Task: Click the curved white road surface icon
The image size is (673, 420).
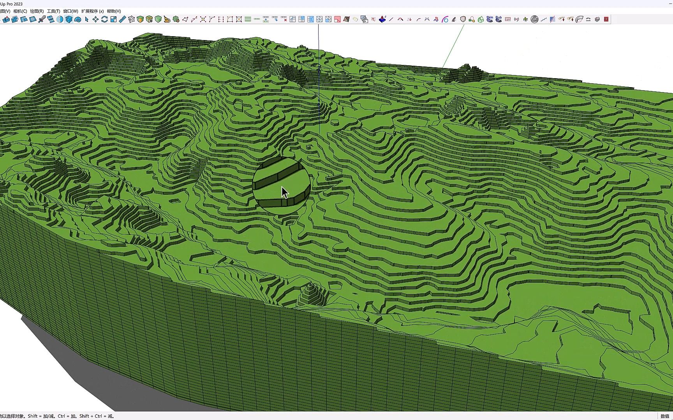Action: (x=579, y=19)
